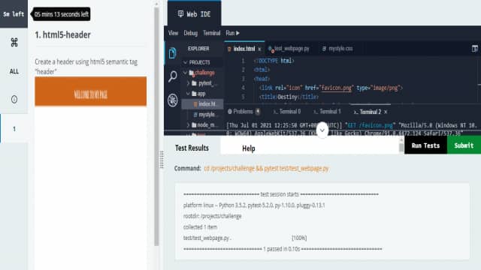This screenshot has width=481, height=270.
Task: Open the Debug menu
Action: click(190, 33)
